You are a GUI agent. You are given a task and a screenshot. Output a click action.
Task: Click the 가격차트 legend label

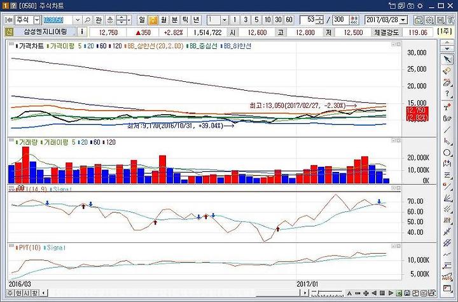point(31,46)
